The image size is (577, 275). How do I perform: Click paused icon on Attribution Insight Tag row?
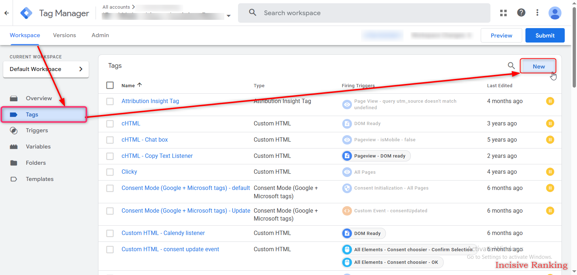(x=550, y=101)
